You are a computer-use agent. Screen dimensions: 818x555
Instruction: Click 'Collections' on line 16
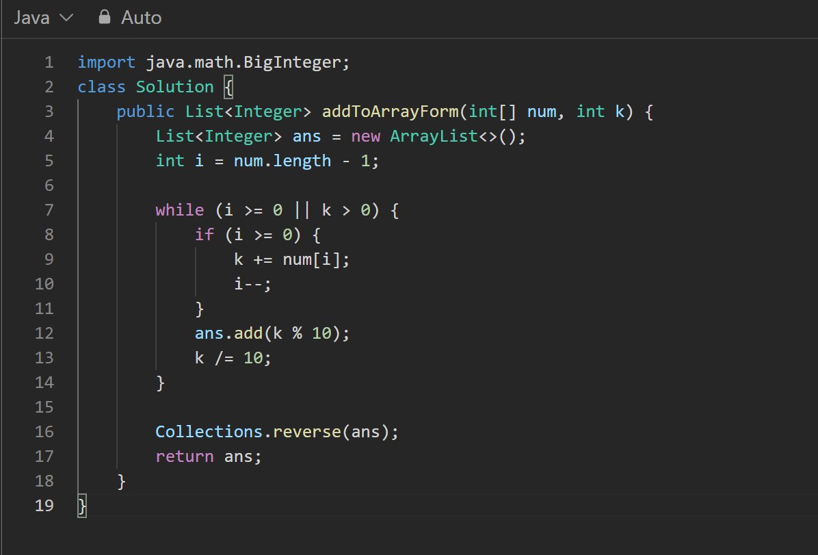(x=209, y=432)
